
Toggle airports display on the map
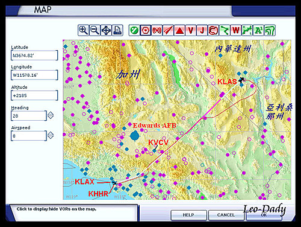pos(134,31)
